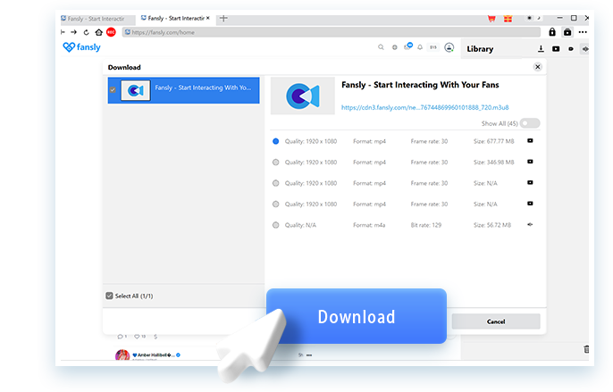
Task: Open the Fansly search magnifier icon
Action: (x=381, y=47)
